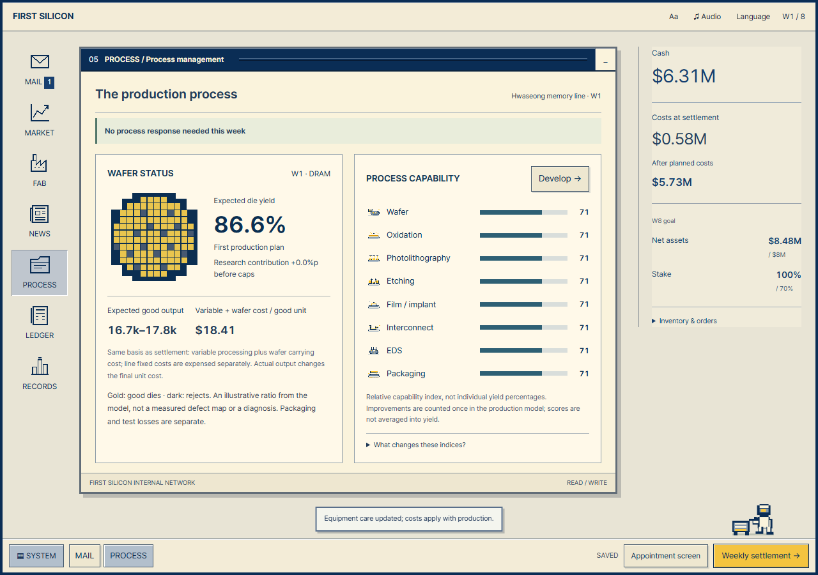Click the mail unread count badge
Viewport: 818px width, 575px height.
point(49,82)
